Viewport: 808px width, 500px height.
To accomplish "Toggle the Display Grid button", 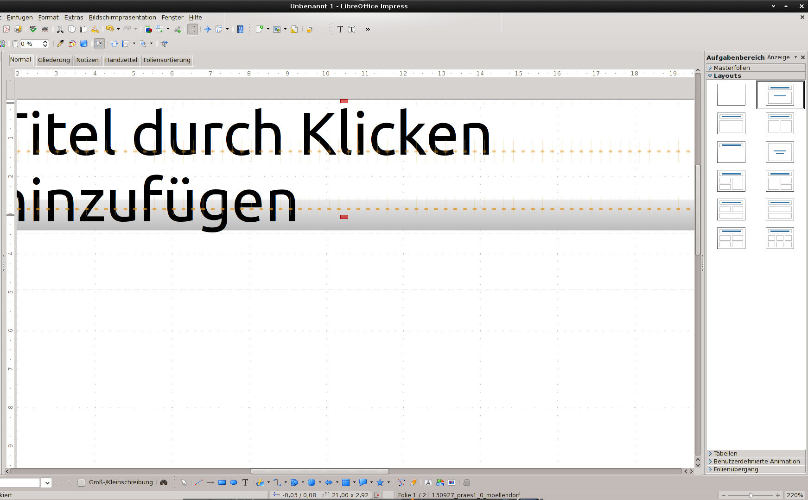I will 192,29.
